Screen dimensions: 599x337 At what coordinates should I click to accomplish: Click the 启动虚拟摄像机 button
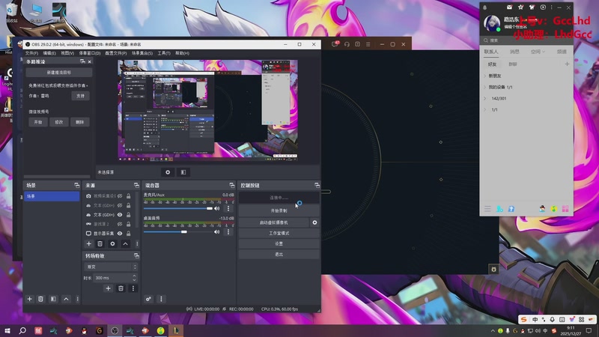(274, 222)
